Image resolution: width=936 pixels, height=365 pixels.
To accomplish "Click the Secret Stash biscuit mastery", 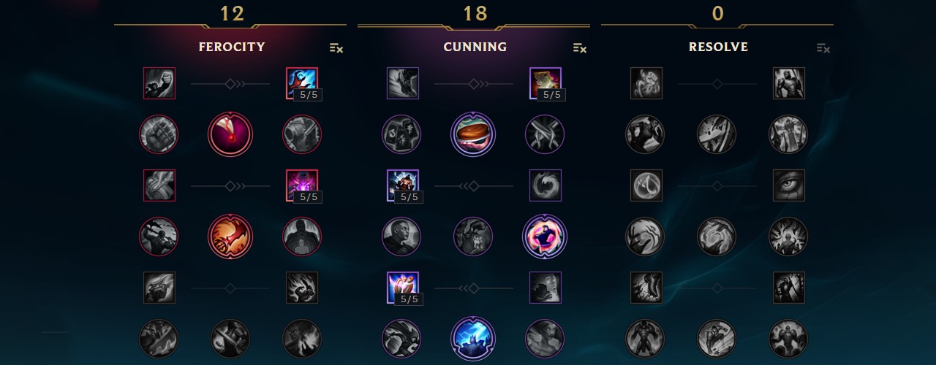I will 473,134.
